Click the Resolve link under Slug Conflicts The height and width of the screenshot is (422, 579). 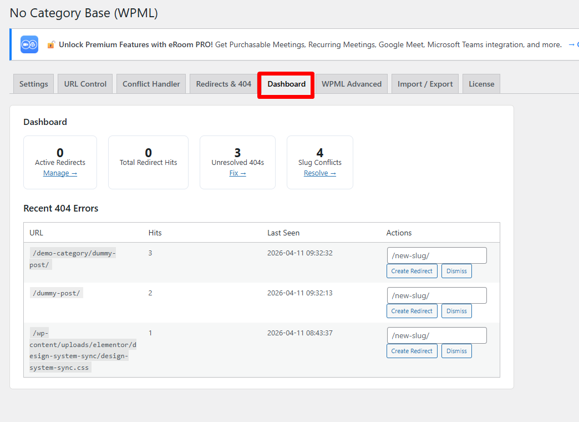(320, 173)
